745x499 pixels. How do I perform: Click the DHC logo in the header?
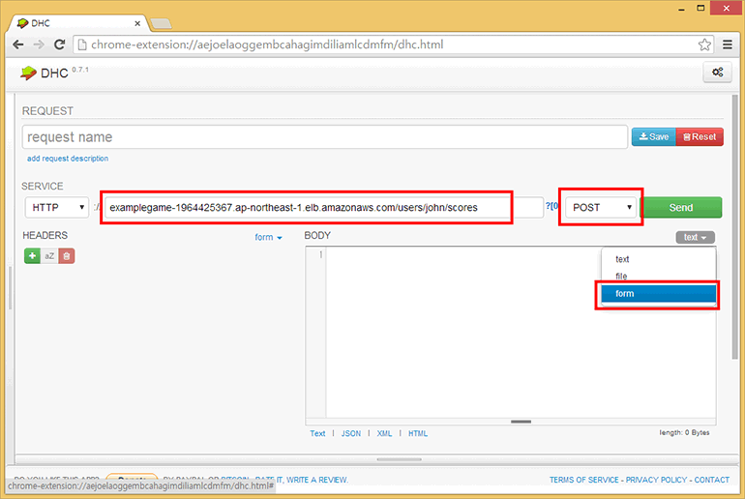click(x=41, y=73)
